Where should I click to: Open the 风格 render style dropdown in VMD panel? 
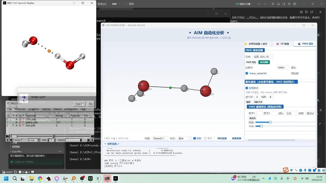tap(262, 57)
